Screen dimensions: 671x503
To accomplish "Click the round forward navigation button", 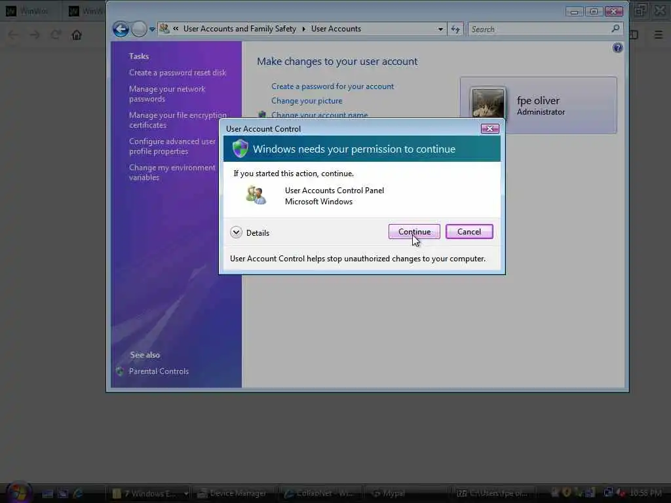I will [x=139, y=29].
